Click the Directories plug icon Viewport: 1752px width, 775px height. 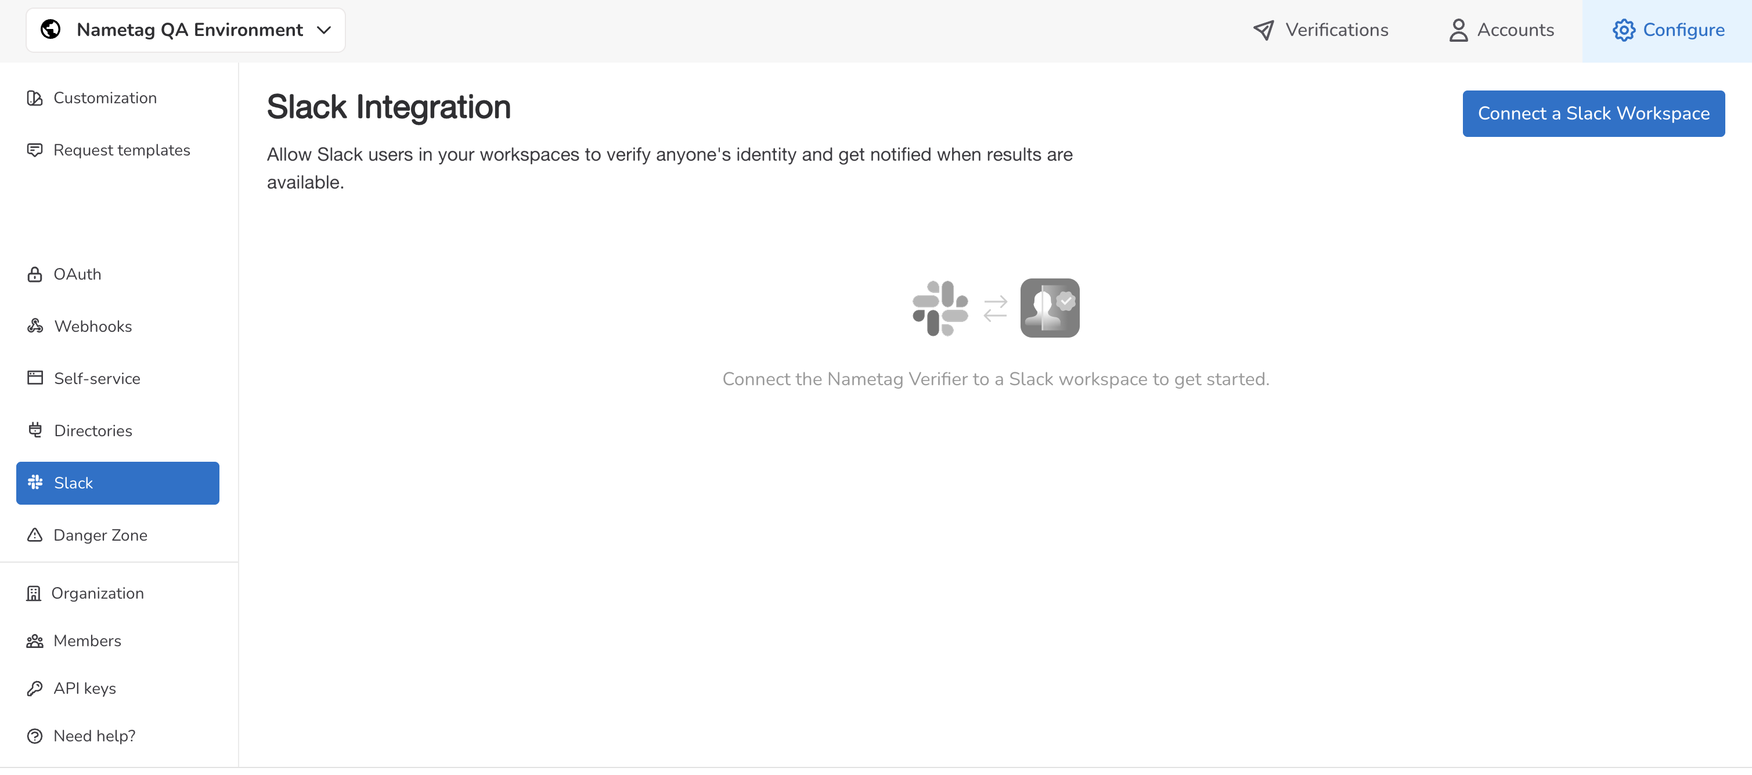(x=35, y=430)
